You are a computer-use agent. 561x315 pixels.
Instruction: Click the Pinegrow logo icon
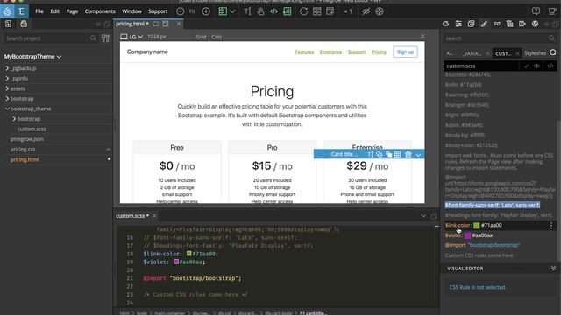point(7,11)
